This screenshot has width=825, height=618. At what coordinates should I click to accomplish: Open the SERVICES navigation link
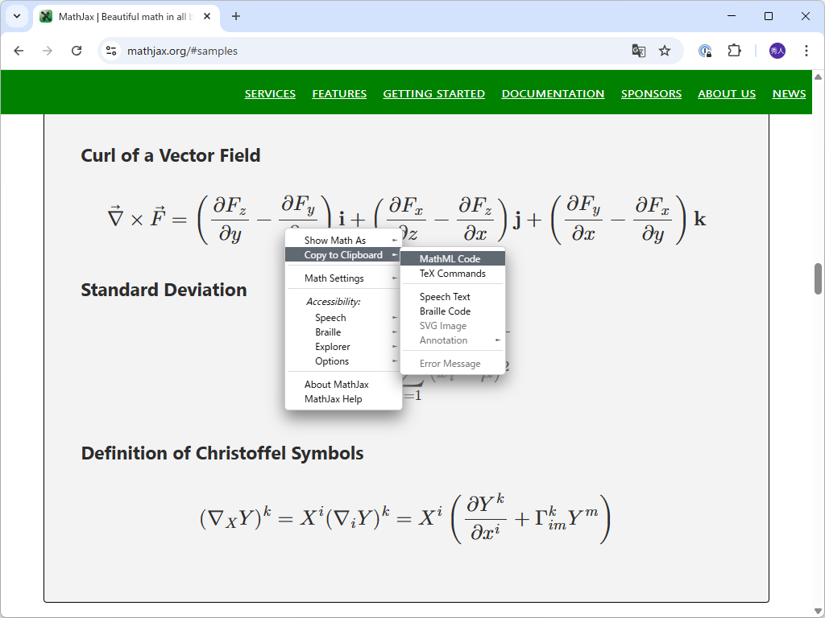pos(270,93)
